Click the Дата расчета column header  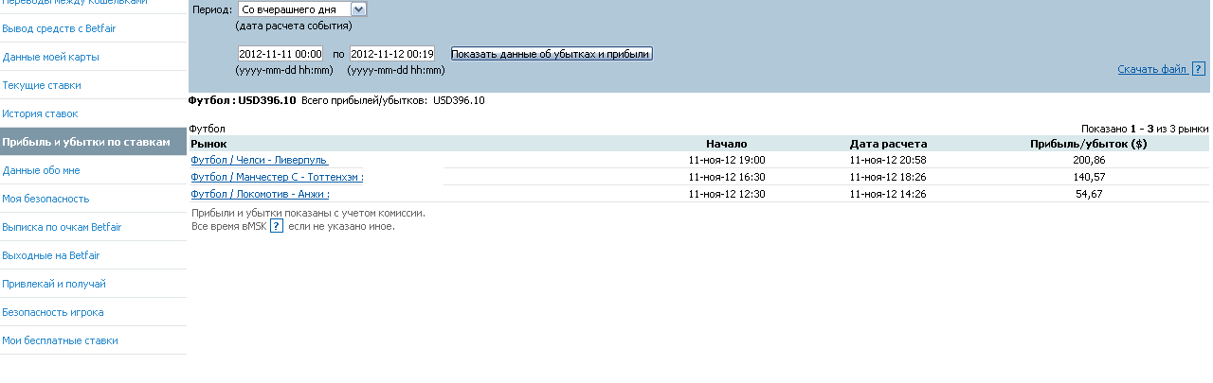(x=888, y=144)
